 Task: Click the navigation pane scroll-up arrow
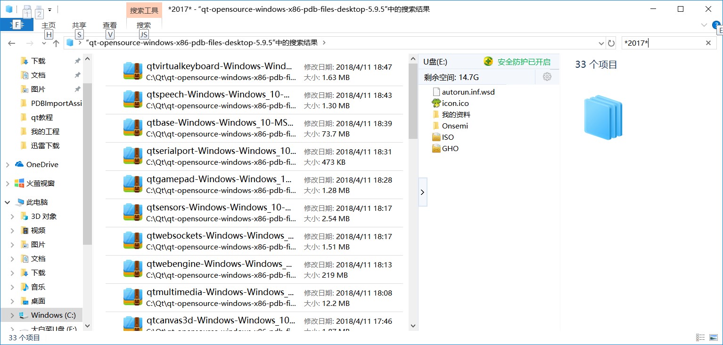pos(87,58)
